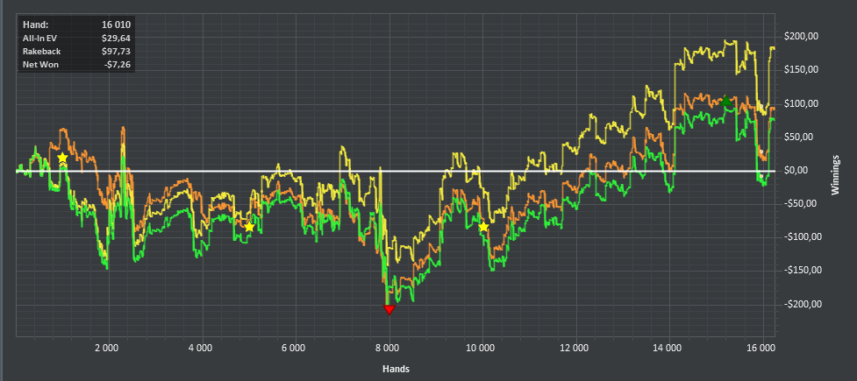
Task: Click the yellow star near hand 1 000
Action: [x=62, y=158]
